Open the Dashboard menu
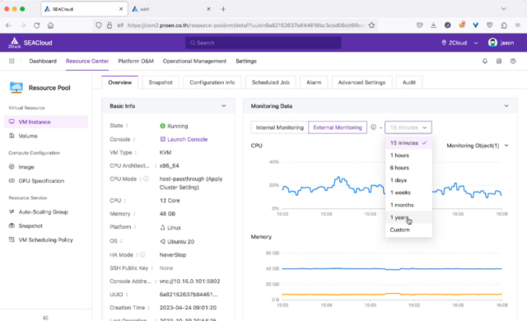527x321 pixels. coord(43,61)
